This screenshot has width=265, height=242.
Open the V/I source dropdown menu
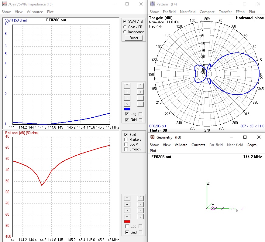pyautogui.click(x=35, y=12)
